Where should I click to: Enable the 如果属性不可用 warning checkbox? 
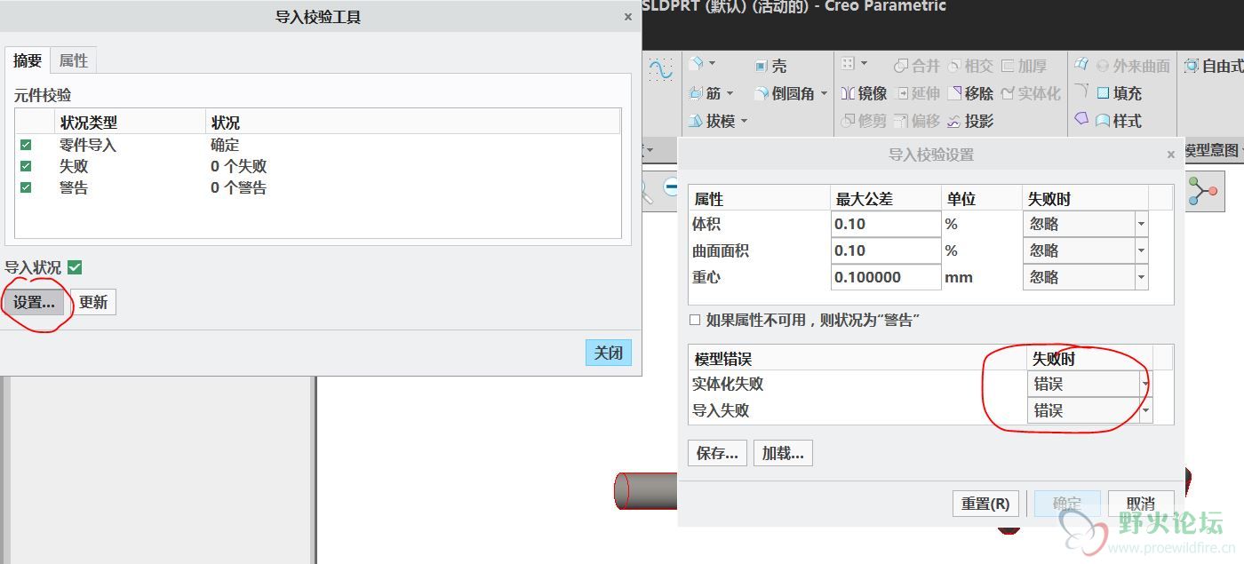[x=695, y=320]
